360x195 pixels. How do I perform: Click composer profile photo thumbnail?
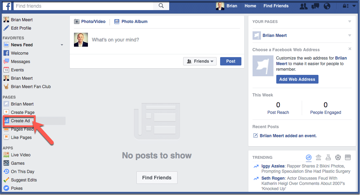tap(81, 40)
